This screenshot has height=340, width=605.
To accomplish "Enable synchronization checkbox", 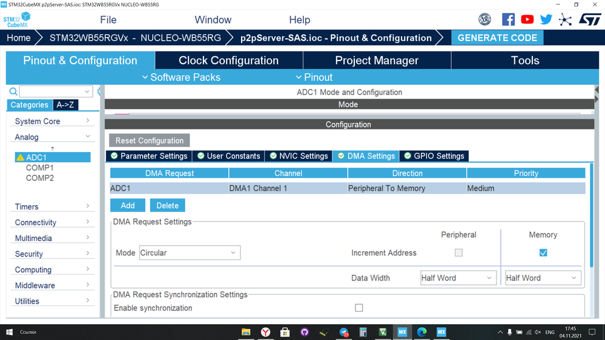I will pyautogui.click(x=359, y=307).
